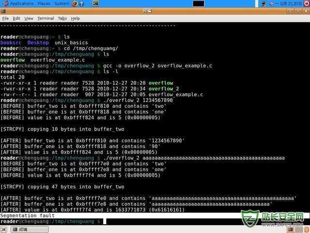Open the Applications menu

(22, 3)
